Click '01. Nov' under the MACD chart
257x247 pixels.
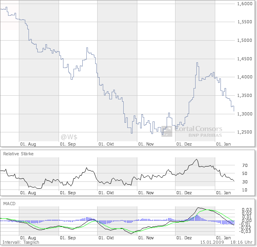(146, 238)
